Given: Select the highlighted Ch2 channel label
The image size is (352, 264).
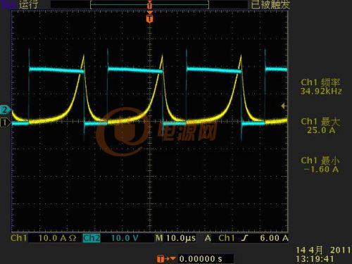Looking at the screenshot, I should point(92,238).
